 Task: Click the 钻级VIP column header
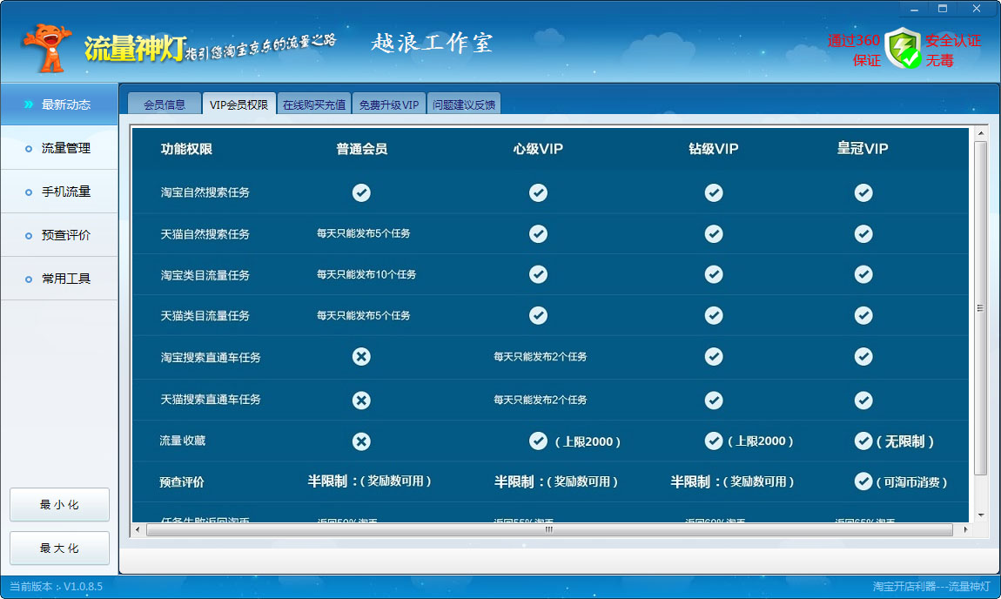(714, 149)
